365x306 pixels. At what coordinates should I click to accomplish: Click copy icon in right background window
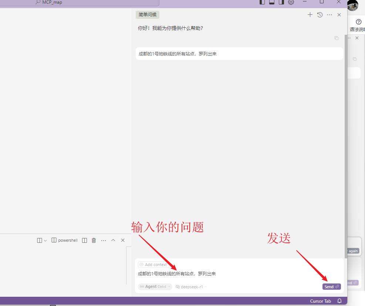tap(355, 59)
